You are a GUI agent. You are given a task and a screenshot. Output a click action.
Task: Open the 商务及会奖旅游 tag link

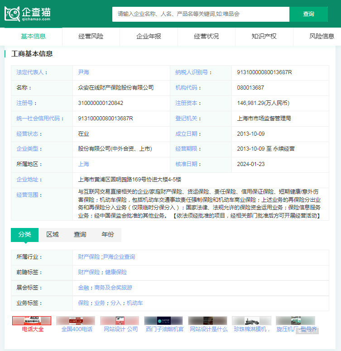tap(113, 288)
